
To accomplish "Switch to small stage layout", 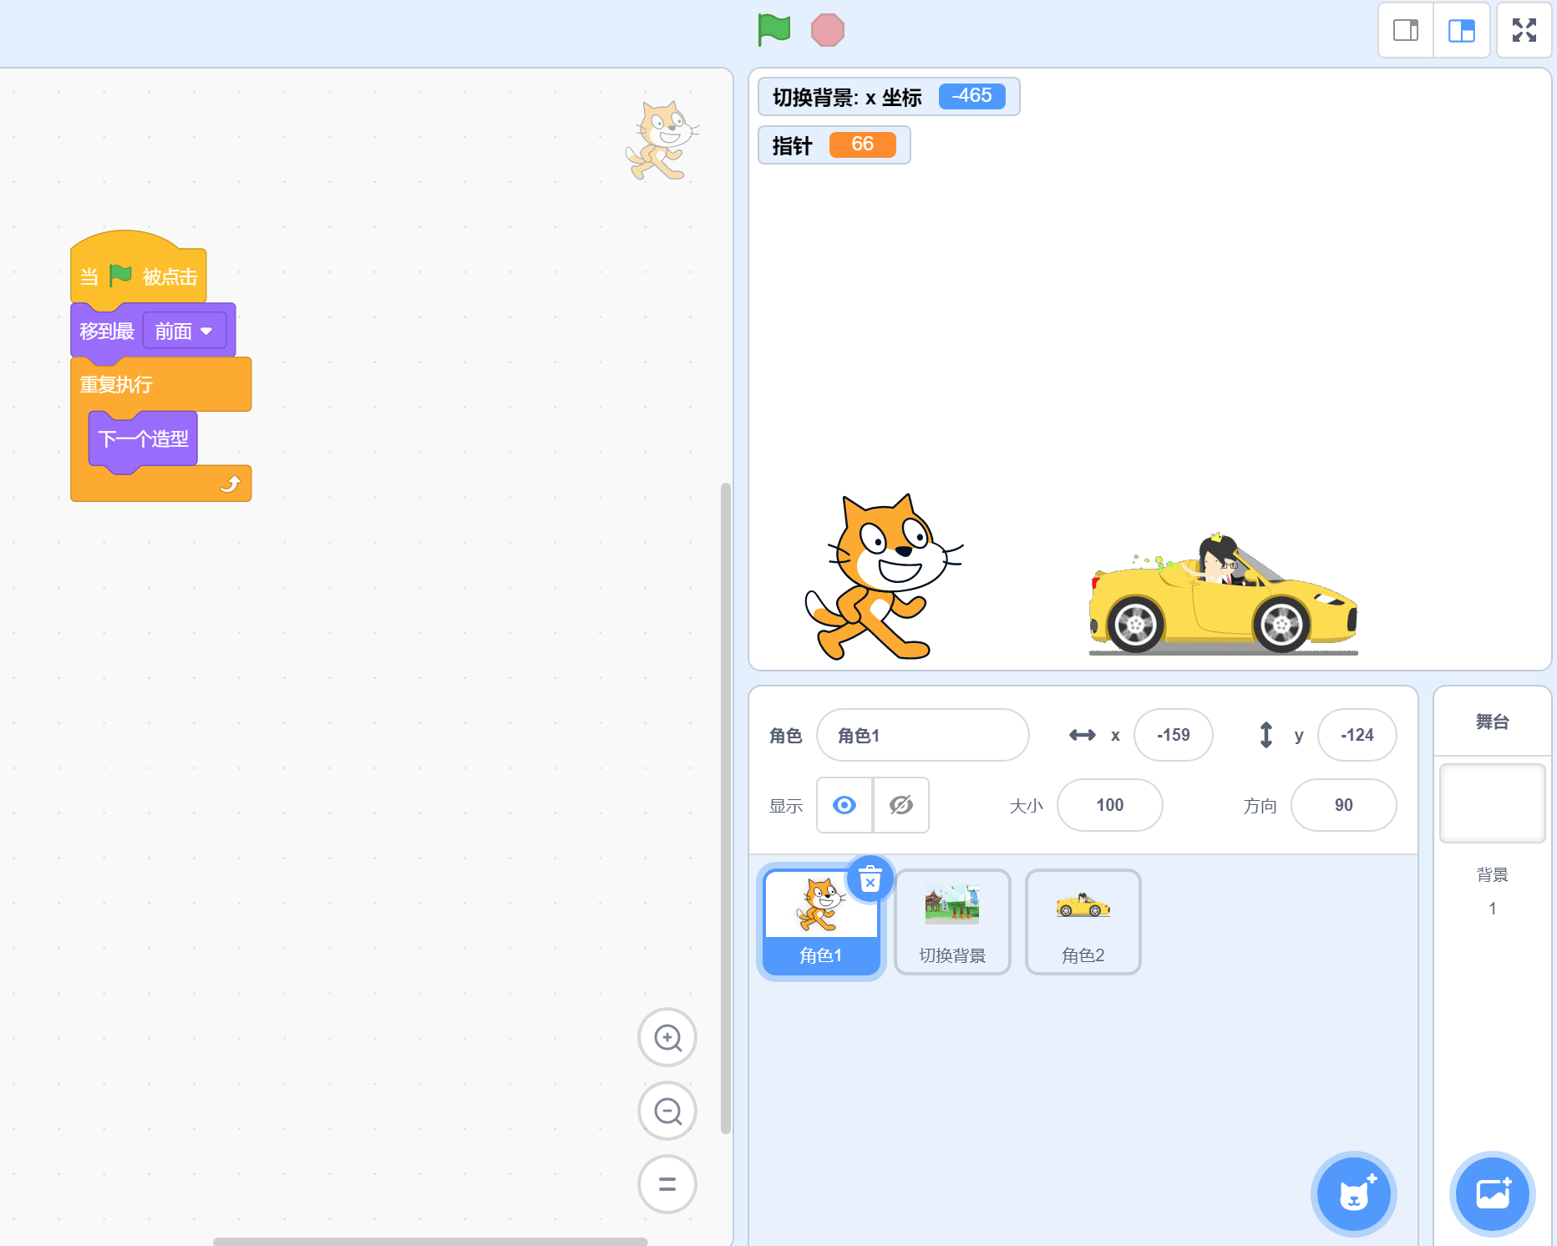I will pos(1406,31).
